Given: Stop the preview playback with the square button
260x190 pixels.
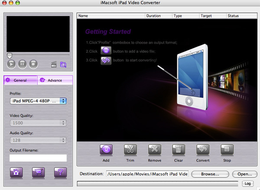Looking at the screenshot, I should click(33, 64).
